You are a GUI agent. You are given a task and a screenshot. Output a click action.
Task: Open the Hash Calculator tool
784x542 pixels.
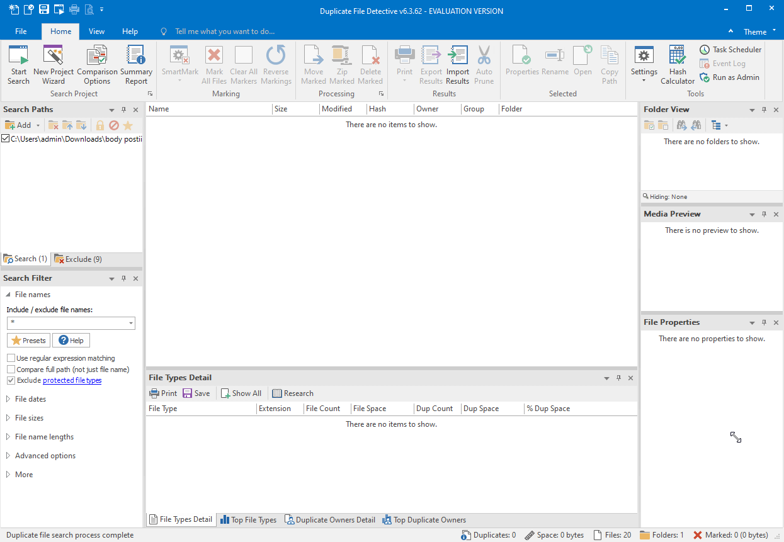click(x=677, y=63)
